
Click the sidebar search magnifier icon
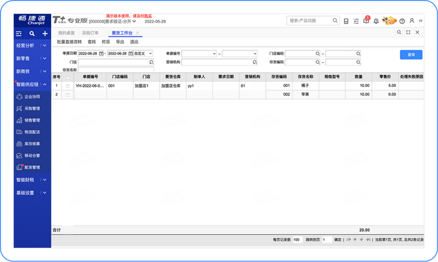32,34
